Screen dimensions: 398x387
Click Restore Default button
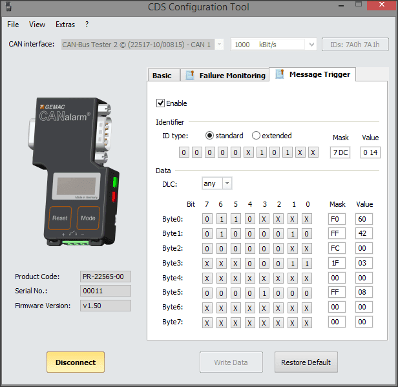(x=306, y=362)
